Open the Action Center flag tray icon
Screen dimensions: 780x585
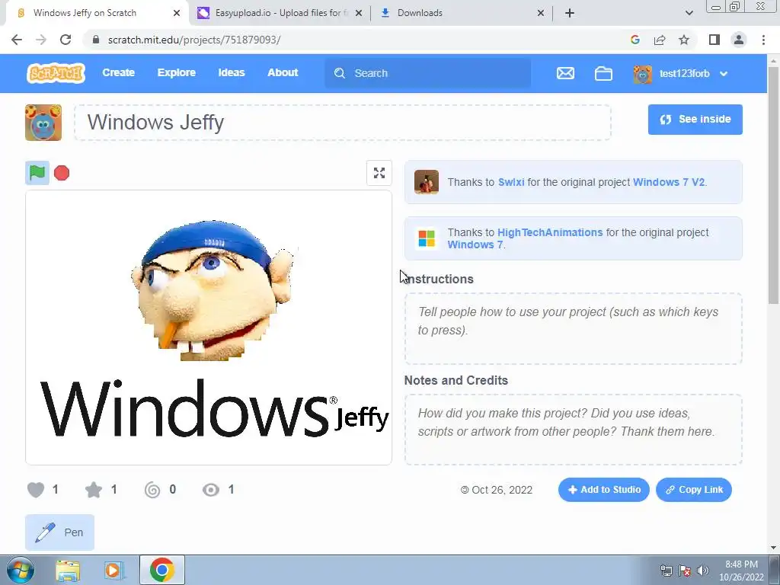685,571
